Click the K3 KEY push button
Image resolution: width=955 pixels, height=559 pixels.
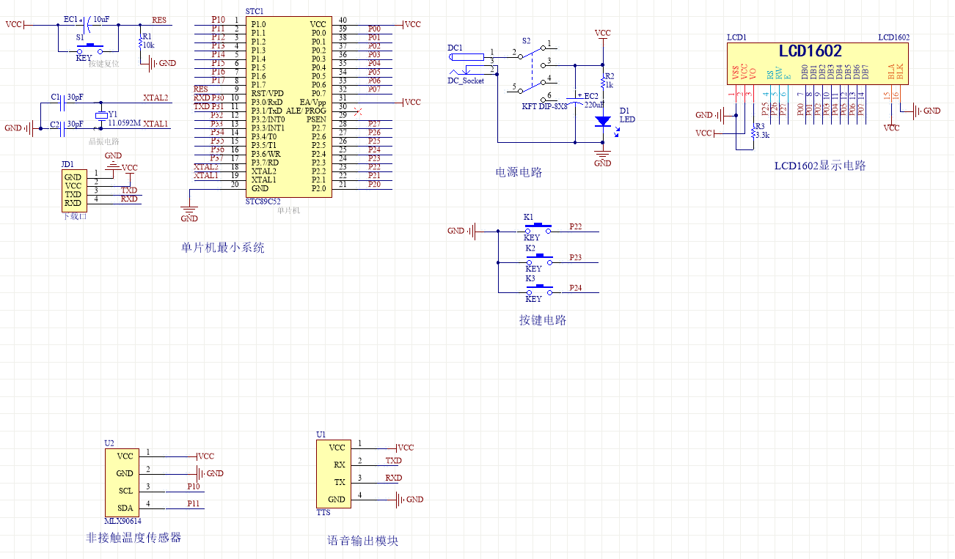[541, 288]
